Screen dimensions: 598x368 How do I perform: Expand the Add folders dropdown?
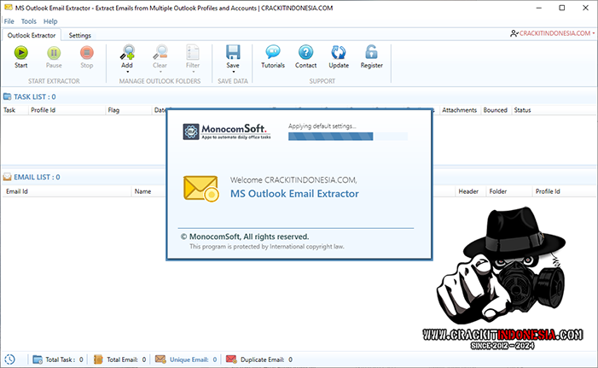click(127, 71)
